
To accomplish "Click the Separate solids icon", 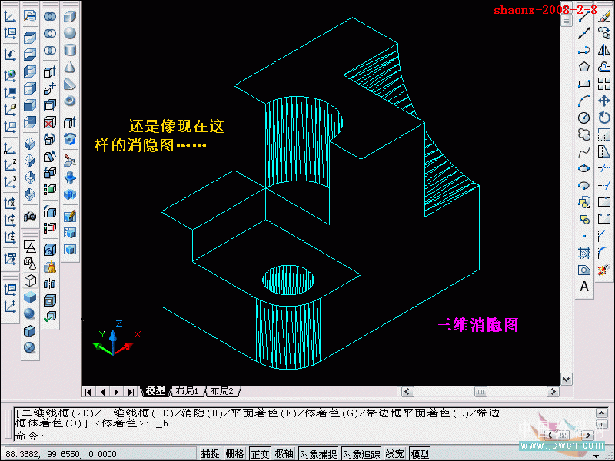I will pos(50,284).
